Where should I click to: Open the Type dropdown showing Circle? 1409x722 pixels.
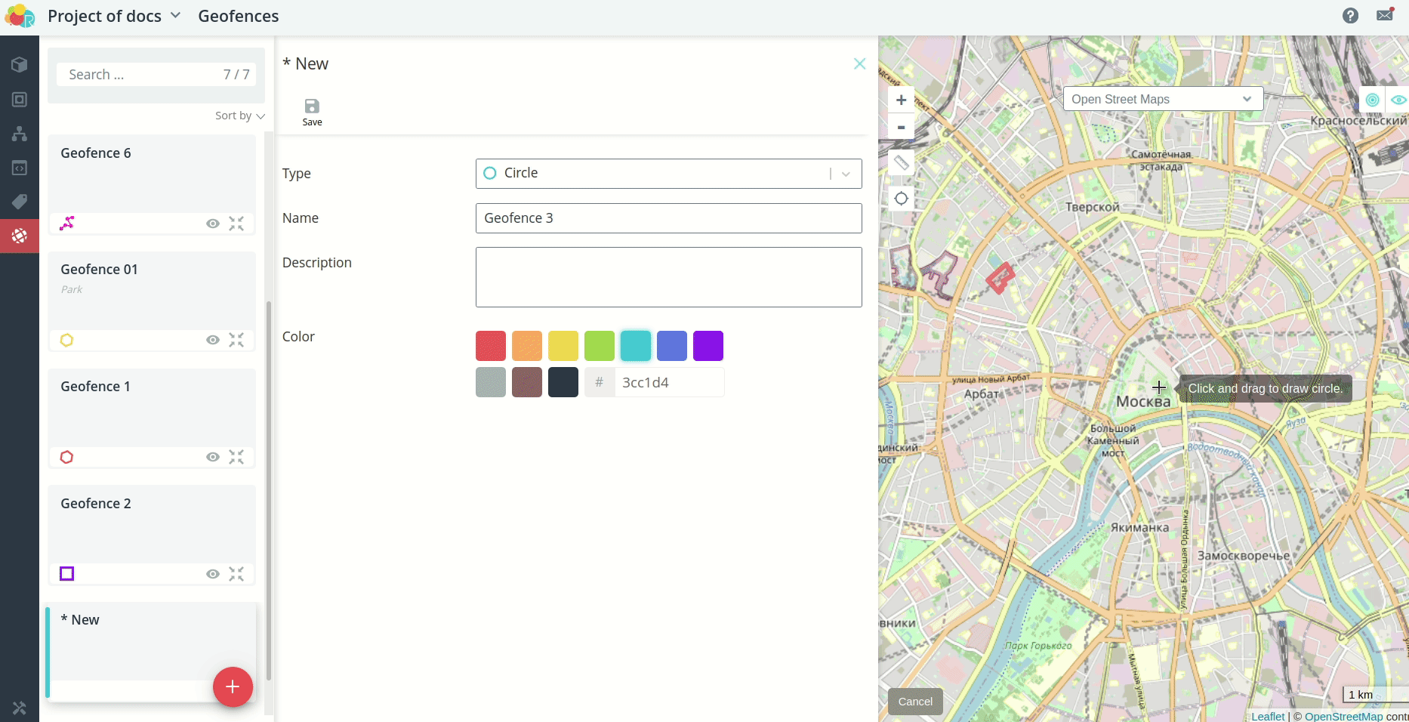click(668, 174)
